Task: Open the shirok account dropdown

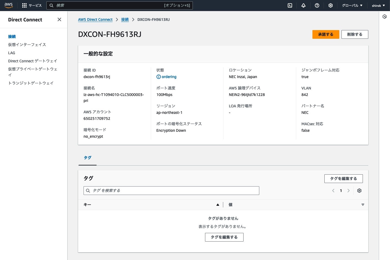Action: tap(378, 5)
